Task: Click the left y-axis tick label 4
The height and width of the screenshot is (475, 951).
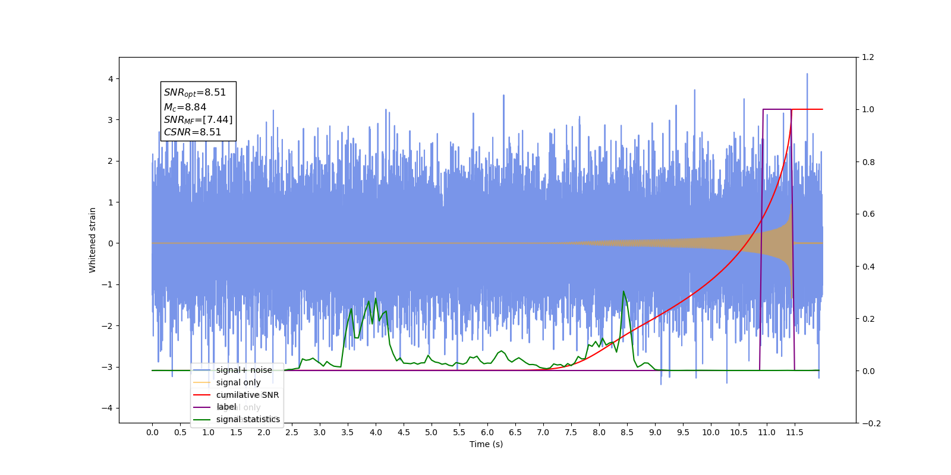Action: point(111,79)
